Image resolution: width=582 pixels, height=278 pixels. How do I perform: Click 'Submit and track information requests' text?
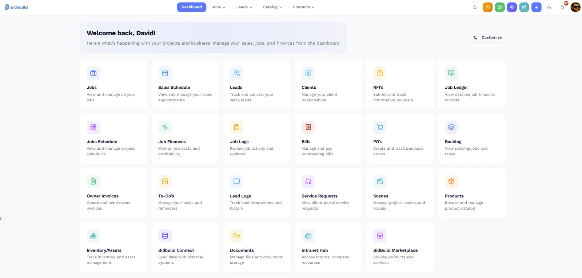[393, 97]
